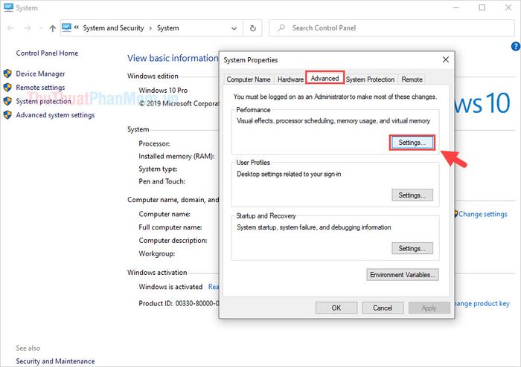The width and height of the screenshot is (521, 367).
Task: Click the Search Control Panel field
Action: pos(391,28)
